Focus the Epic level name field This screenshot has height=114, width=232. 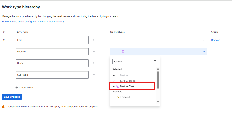[52, 40]
